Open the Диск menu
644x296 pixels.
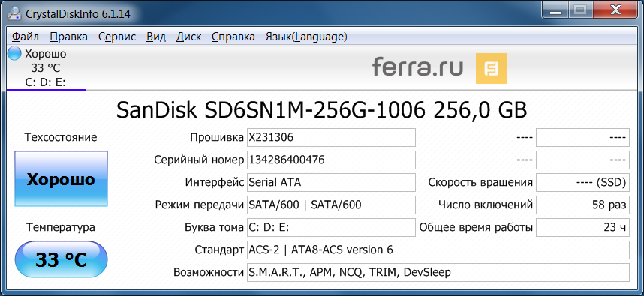pos(188,37)
